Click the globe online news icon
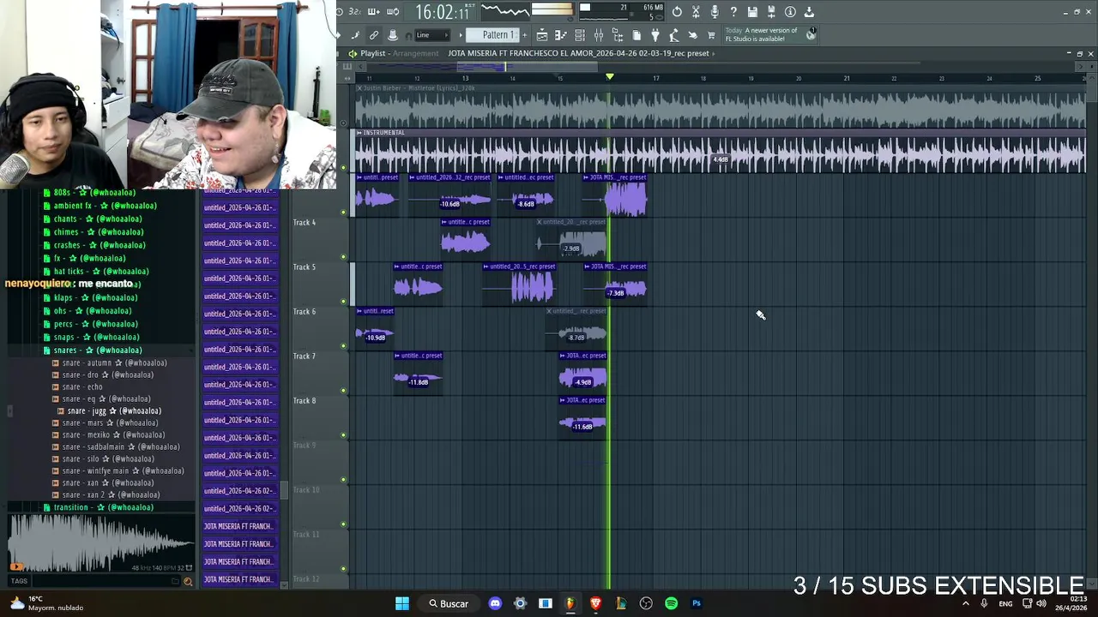 pyautogui.click(x=811, y=35)
